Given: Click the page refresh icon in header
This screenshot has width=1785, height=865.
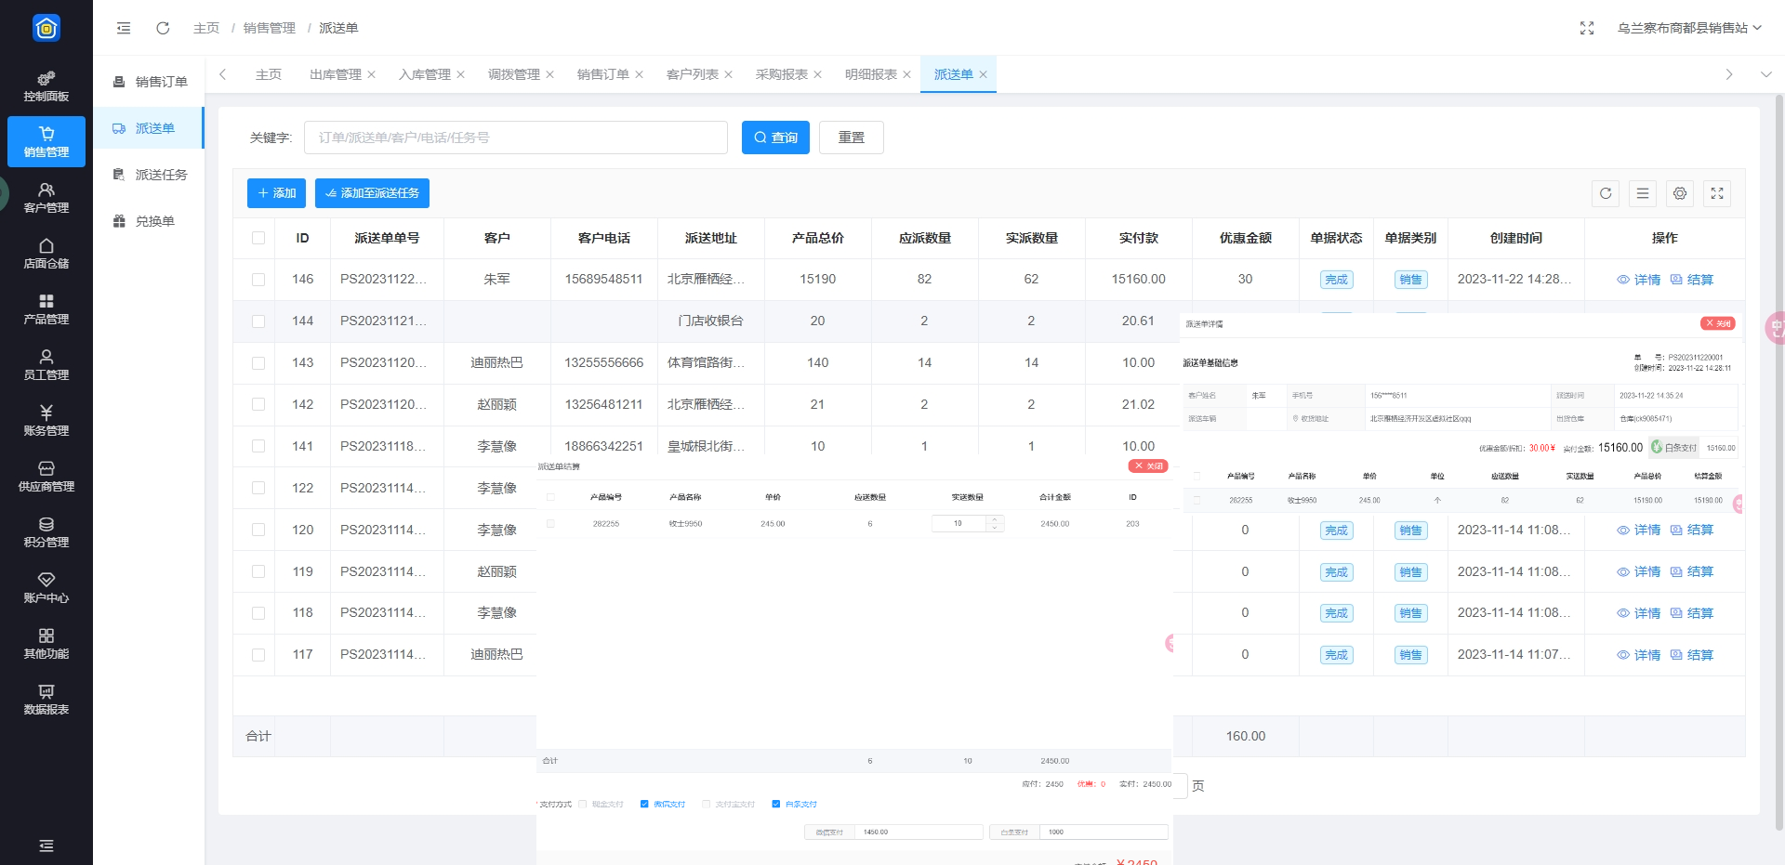Looking at the screenshot, I should [163, 28].
